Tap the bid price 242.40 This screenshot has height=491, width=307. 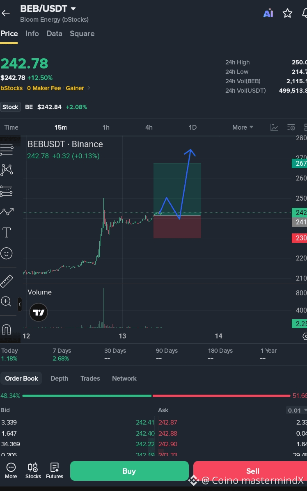pyautogui.click(x=145, y=434)
